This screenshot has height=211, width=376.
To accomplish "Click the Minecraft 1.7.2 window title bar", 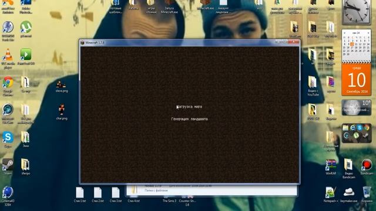I will [x=189, y=43].
